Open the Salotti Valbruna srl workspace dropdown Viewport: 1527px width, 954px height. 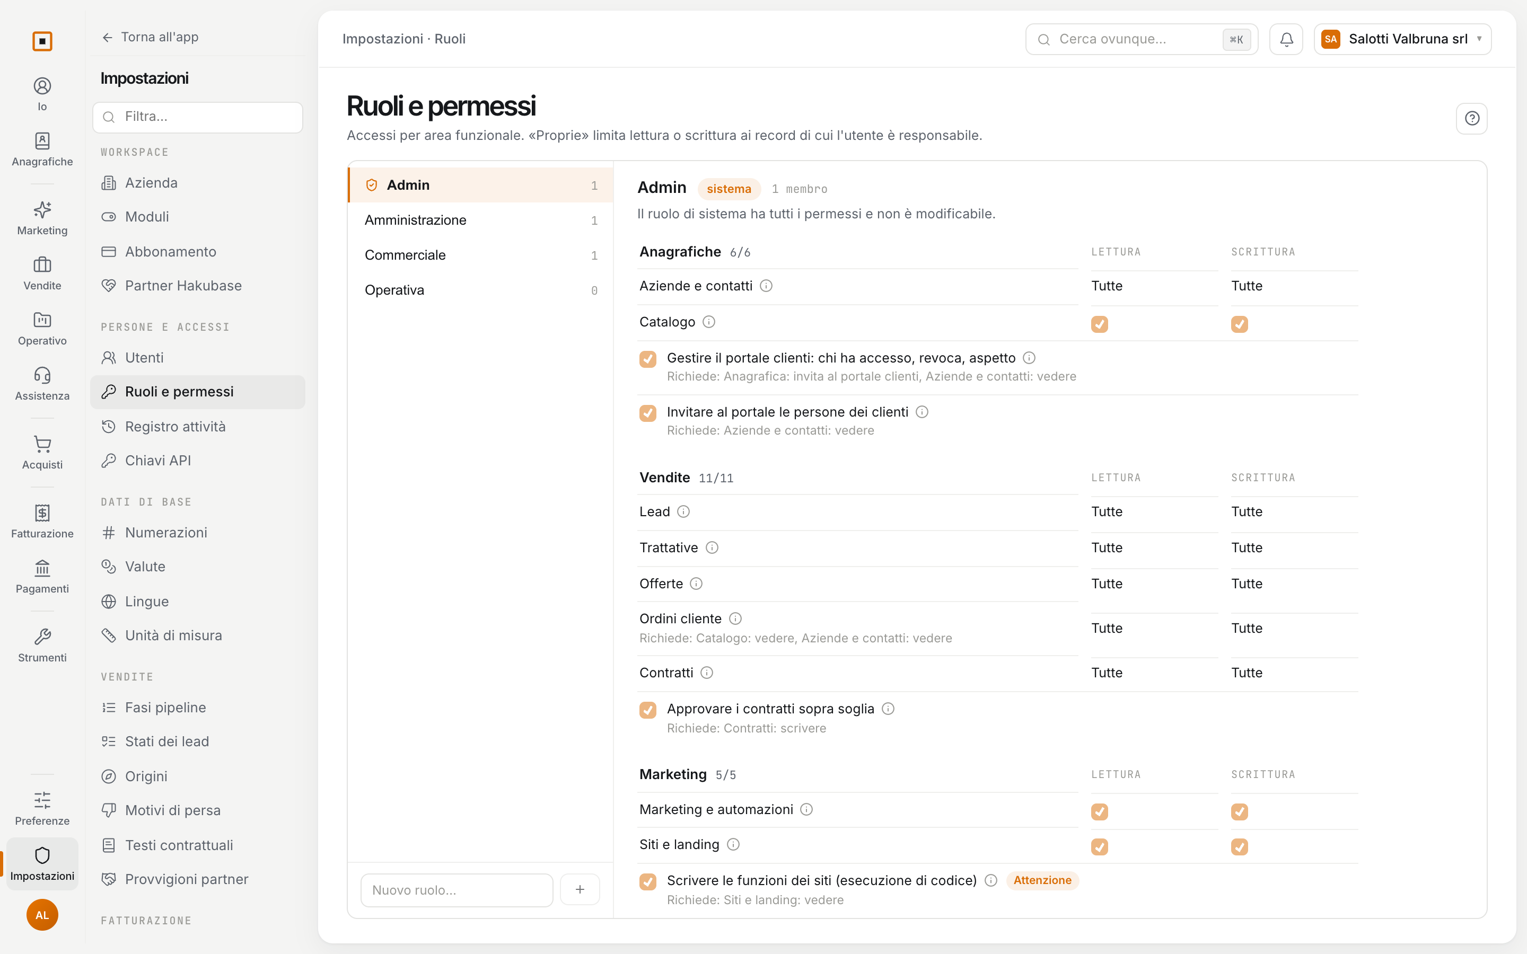(1402, 39)
